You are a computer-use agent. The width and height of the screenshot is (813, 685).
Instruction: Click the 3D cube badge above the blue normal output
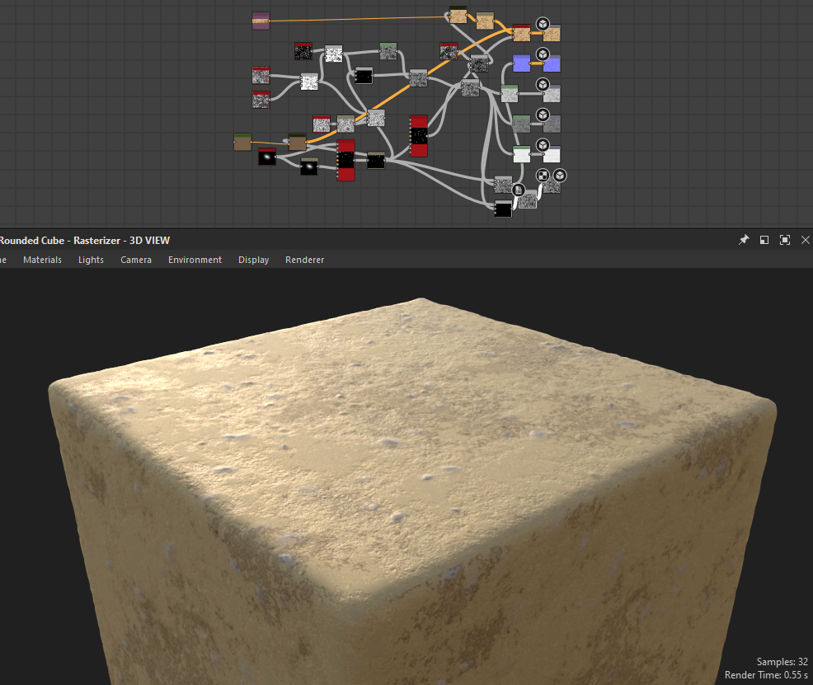543,54
